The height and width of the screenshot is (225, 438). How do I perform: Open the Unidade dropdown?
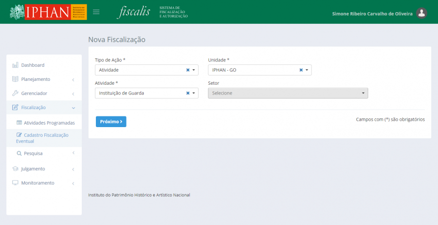307,70
